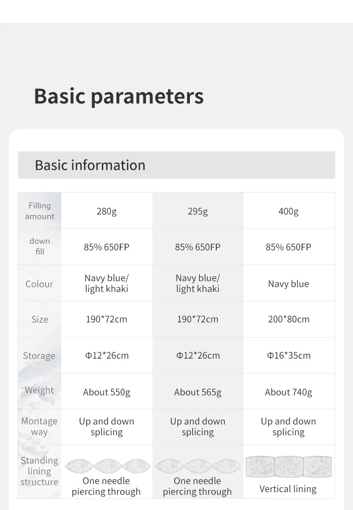The image size is (353, 510).
Task: Click the Basic parameters heading
Action: (x=119, y=97)
